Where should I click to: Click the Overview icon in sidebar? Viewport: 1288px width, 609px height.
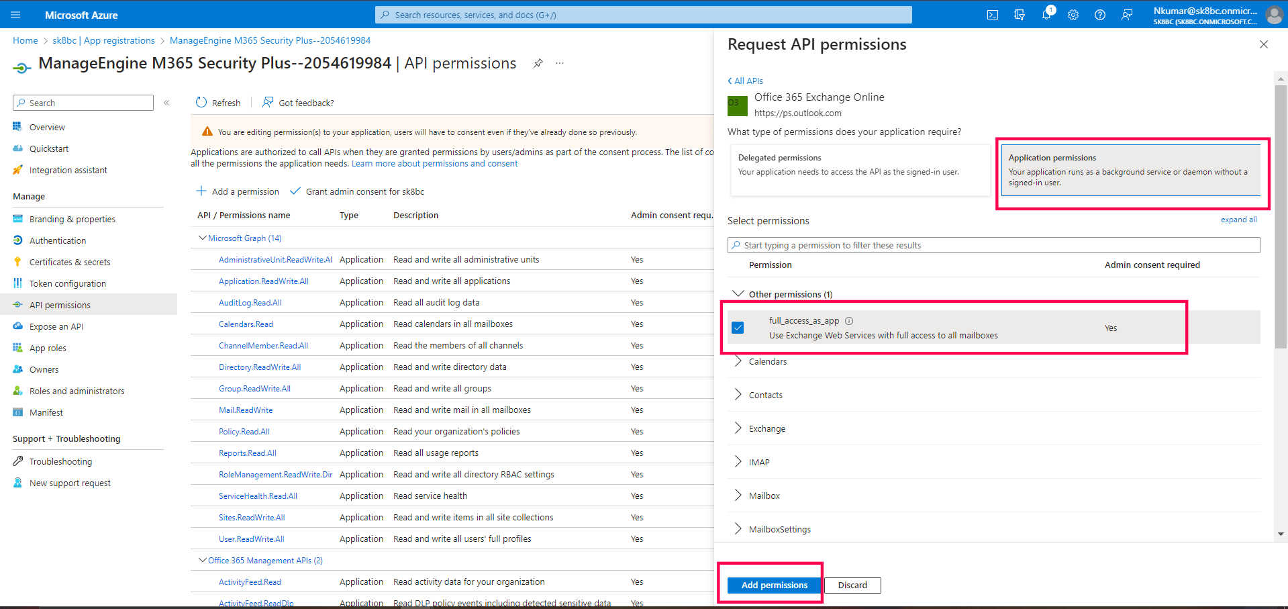[x=17, y=127]
